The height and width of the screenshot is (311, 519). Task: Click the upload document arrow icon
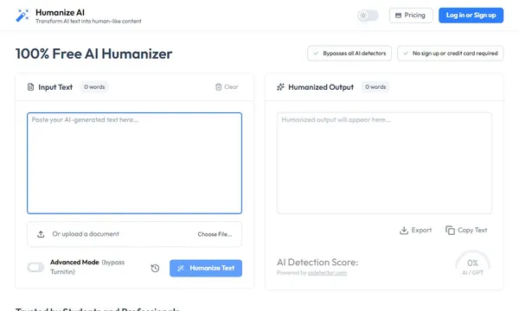click(x=41, y=234)
